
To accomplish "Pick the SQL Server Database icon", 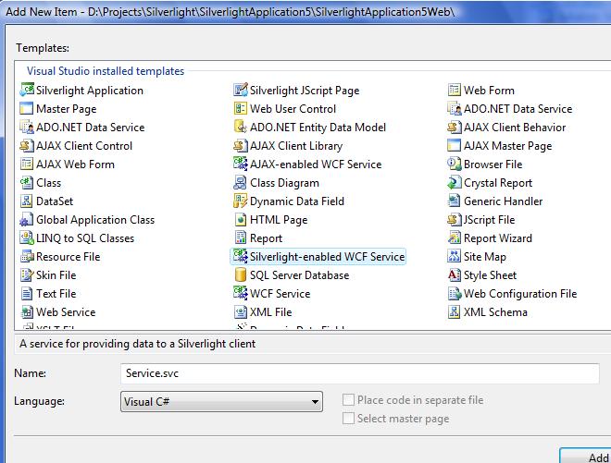I will 241,275.
